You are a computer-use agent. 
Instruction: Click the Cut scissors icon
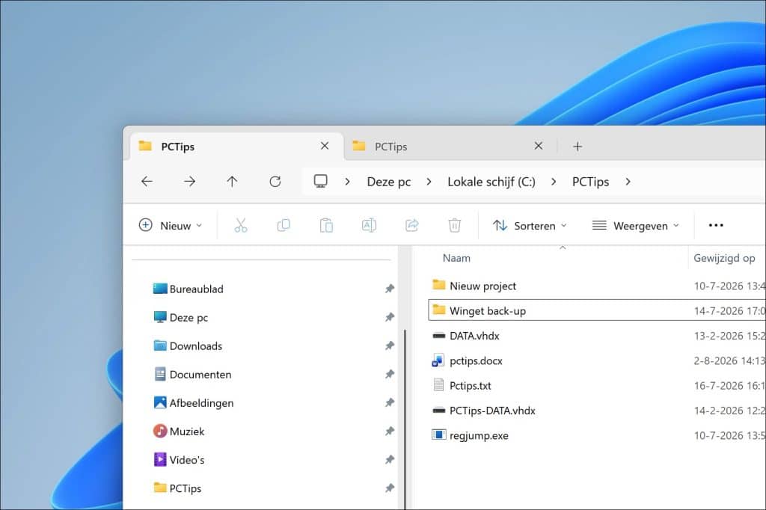point(241,225)
